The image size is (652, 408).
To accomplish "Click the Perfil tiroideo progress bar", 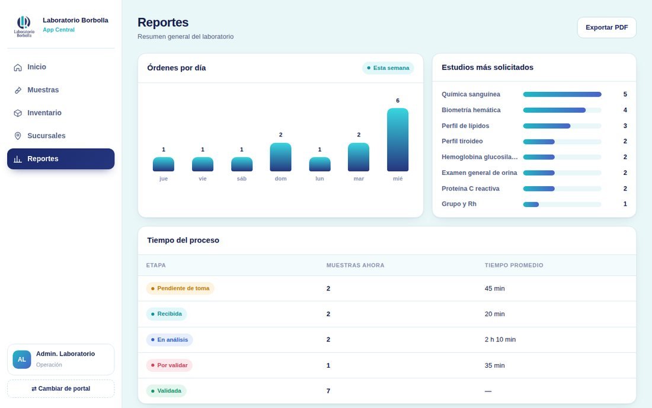I will [562, 141].
